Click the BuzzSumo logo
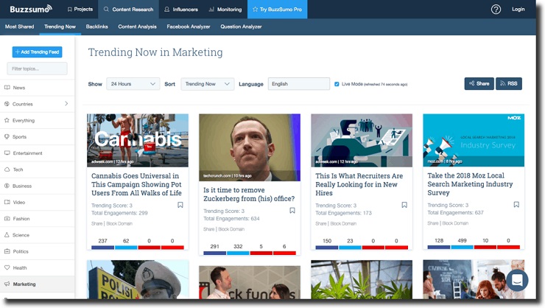 click(31, 9)
